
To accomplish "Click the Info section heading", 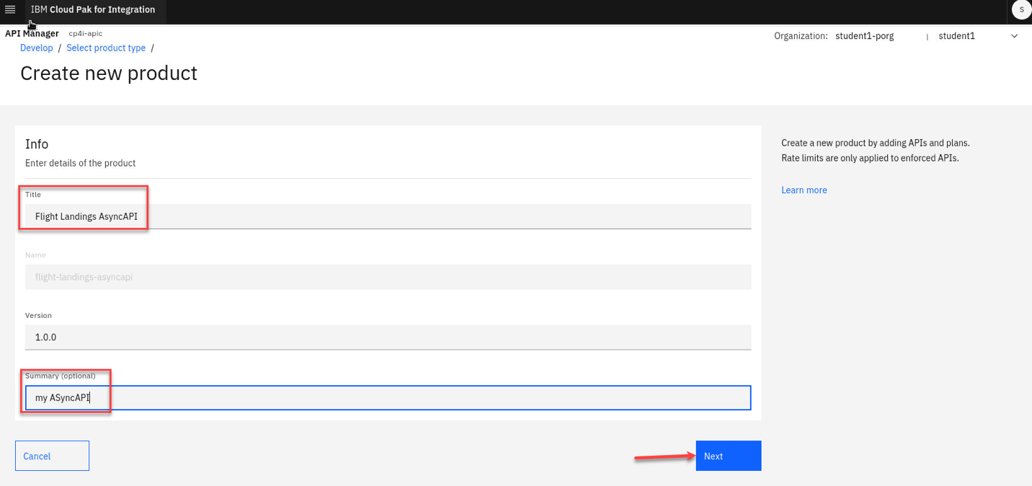I will click(x=36, y=143).
